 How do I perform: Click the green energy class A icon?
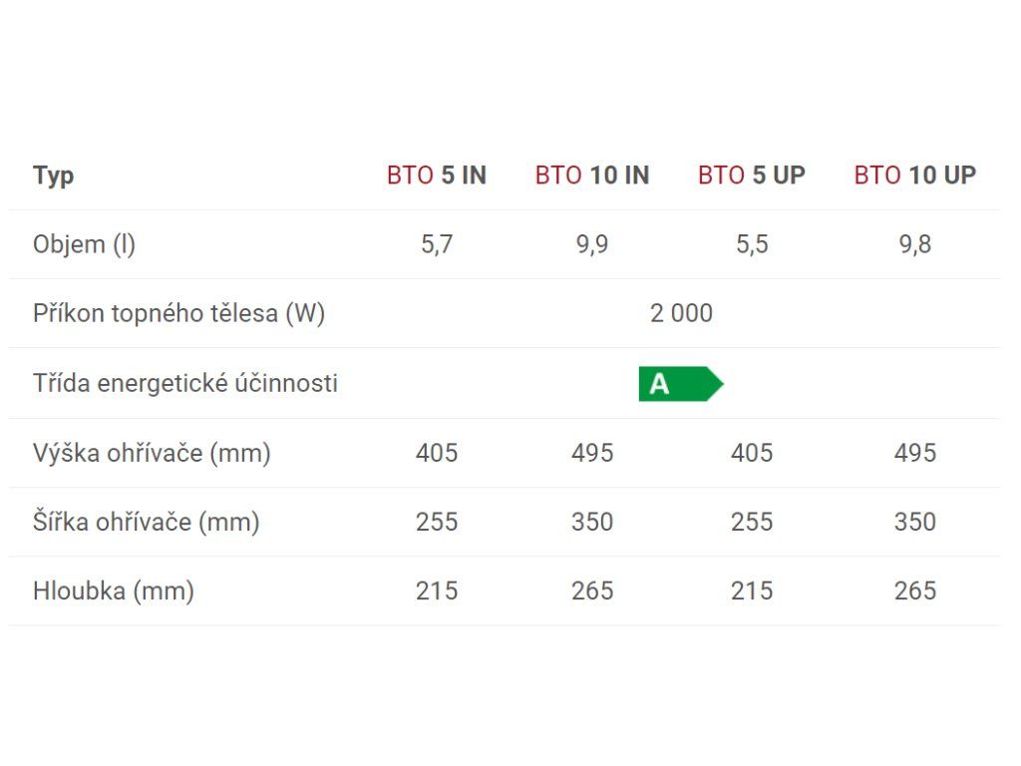click(680, 384)
